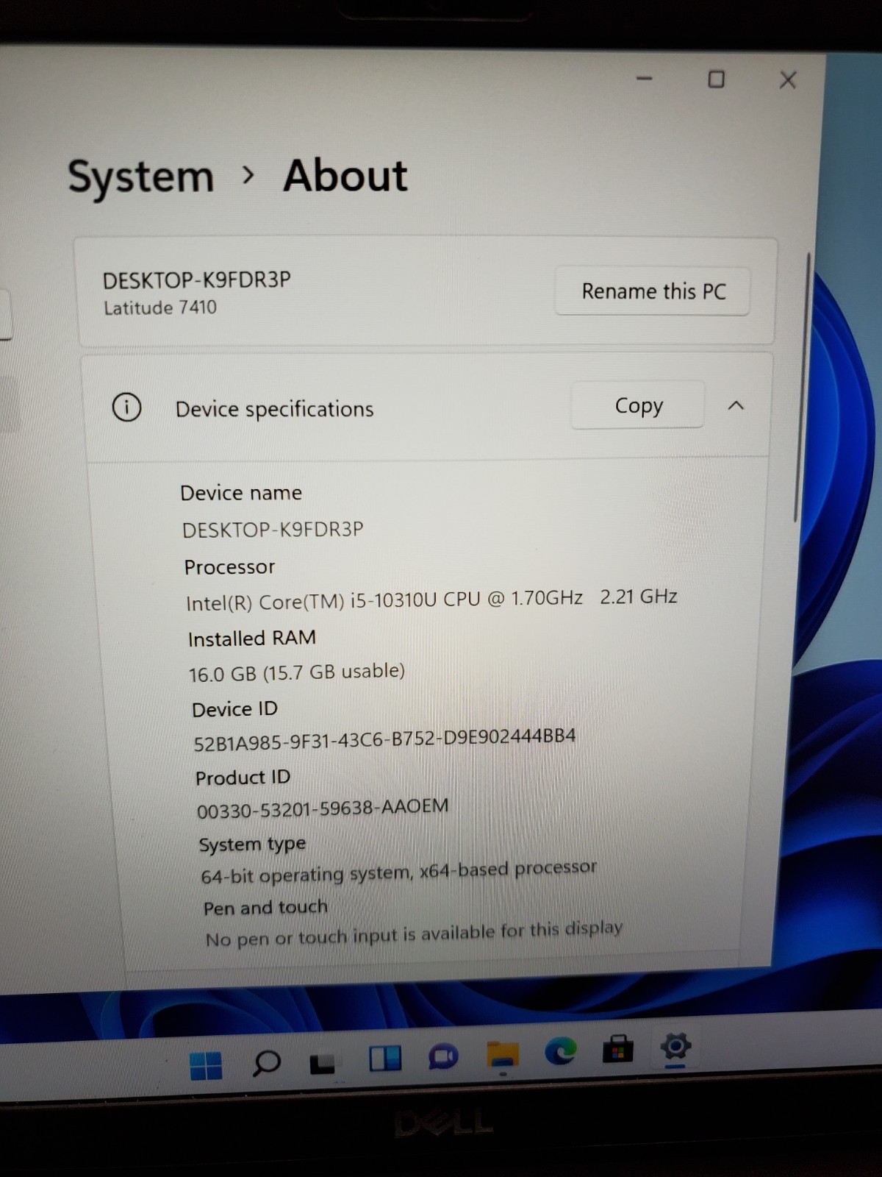Go back to System breadcrumb
This screenshot has width=882, height=1177.
click(140, 177)
